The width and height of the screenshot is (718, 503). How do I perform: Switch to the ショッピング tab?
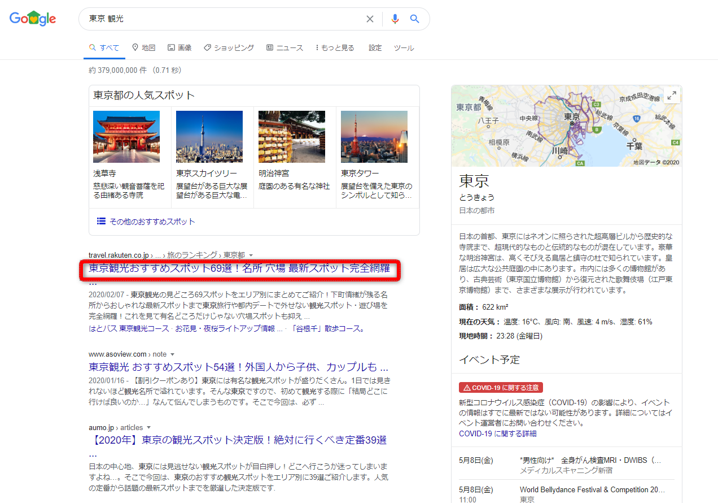click(x=229, y=48)
